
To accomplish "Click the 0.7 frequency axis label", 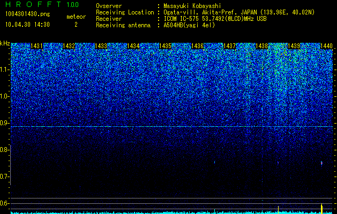I will (x=4, y=177).
